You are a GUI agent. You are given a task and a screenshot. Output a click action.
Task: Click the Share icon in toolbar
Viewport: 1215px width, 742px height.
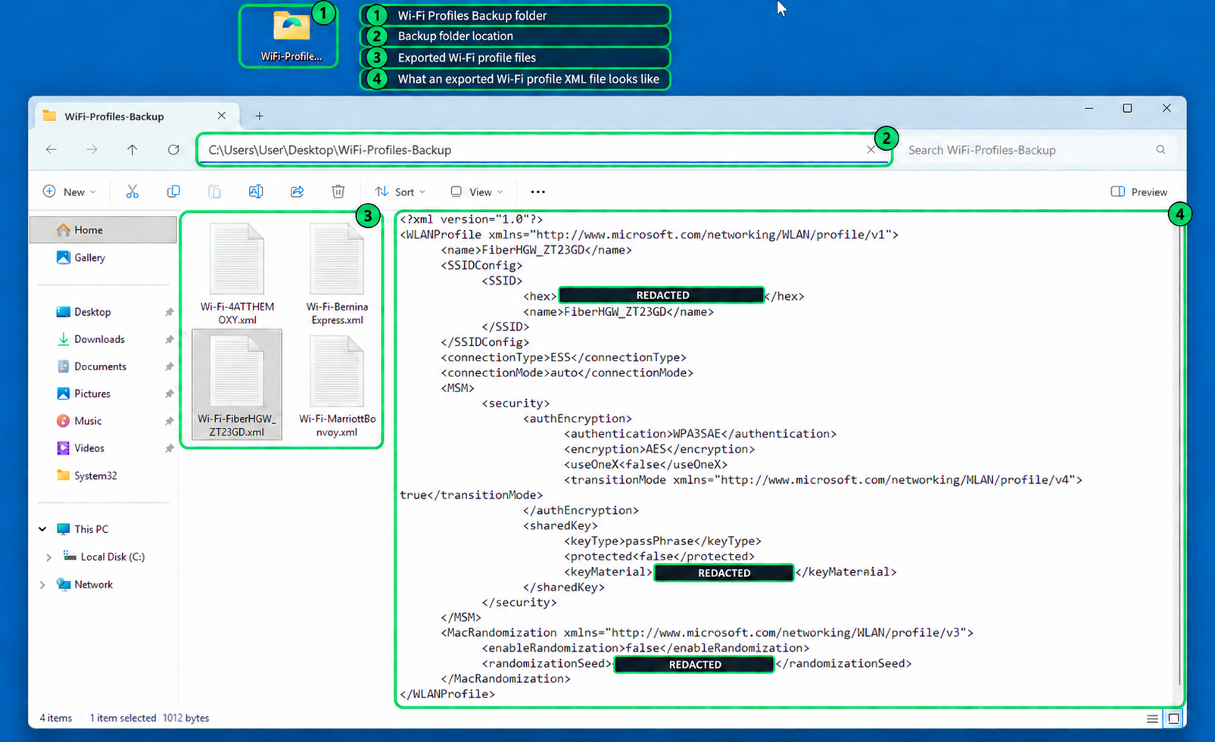click(x=297, y=192)
